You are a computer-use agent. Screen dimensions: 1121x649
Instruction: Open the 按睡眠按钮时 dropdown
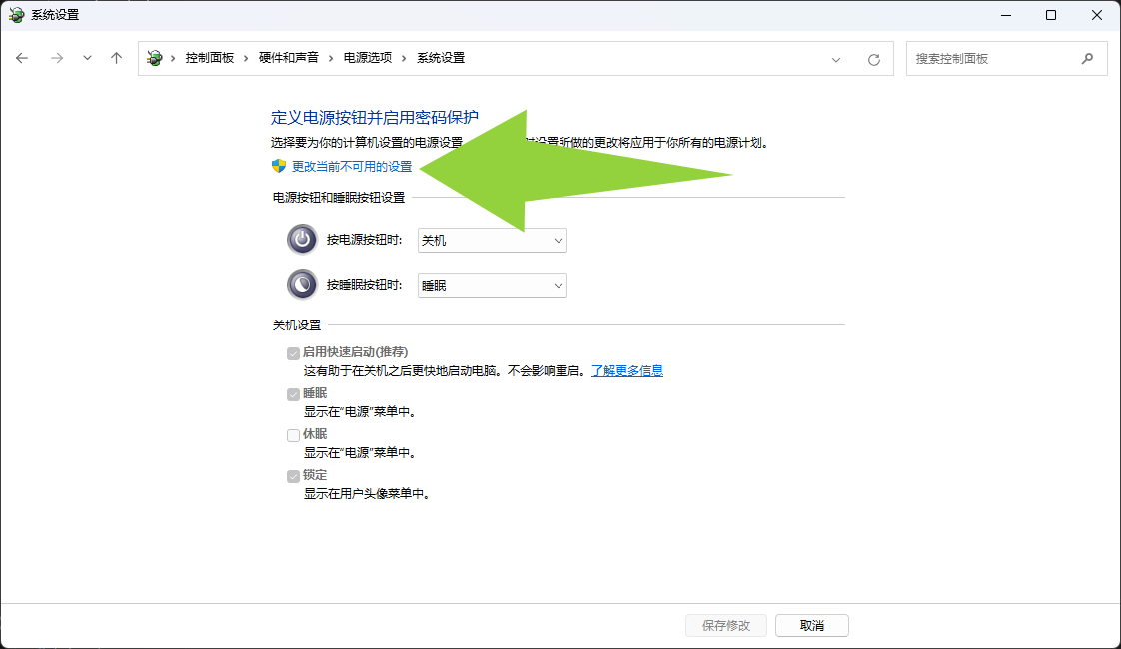[492, 286]
